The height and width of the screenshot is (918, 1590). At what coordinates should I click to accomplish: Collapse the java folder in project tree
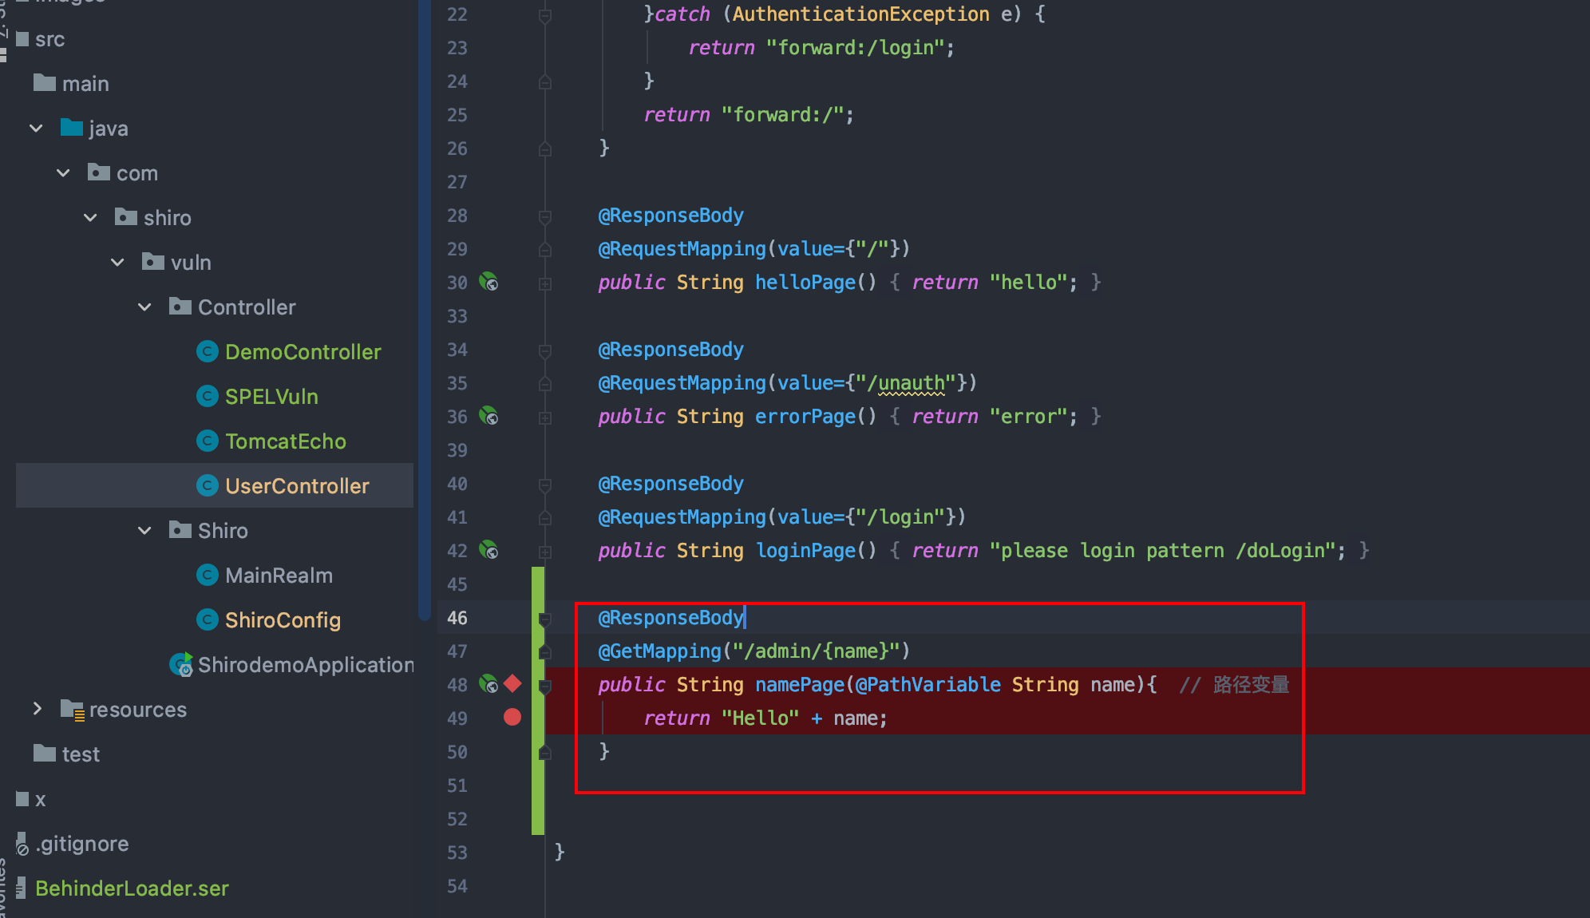(36, 129)
